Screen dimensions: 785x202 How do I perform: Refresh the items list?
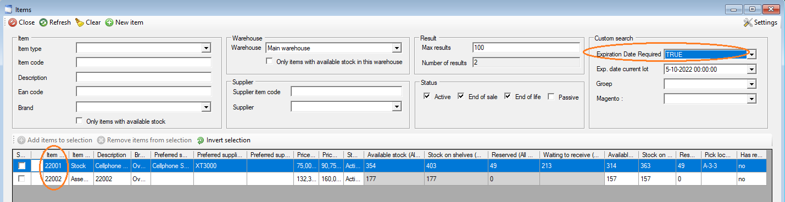[55, 22]
